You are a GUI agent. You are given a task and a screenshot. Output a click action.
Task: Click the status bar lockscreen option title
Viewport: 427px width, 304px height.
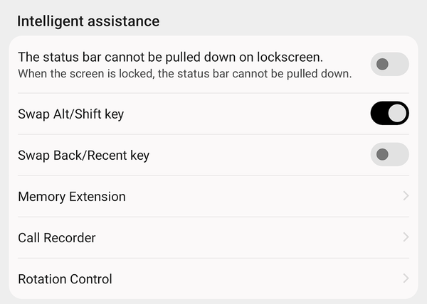pyautogui.click(x=171, y=58)
